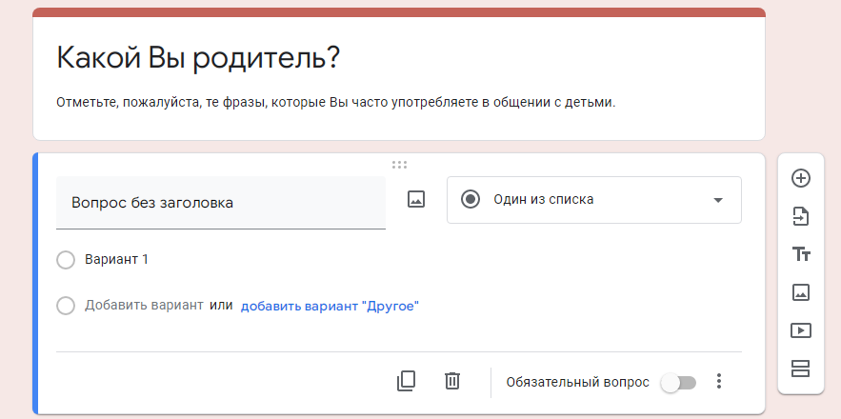The width and height of the screenshot is (841, 419).
Task: Click the add video icon
Action: (x=801, y=330)
